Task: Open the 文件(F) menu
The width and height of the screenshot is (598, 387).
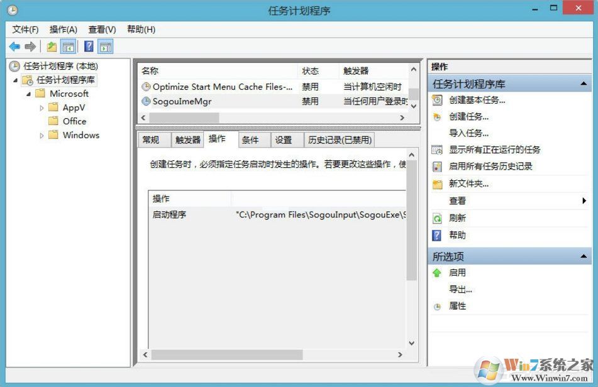Action: [25, 29]
